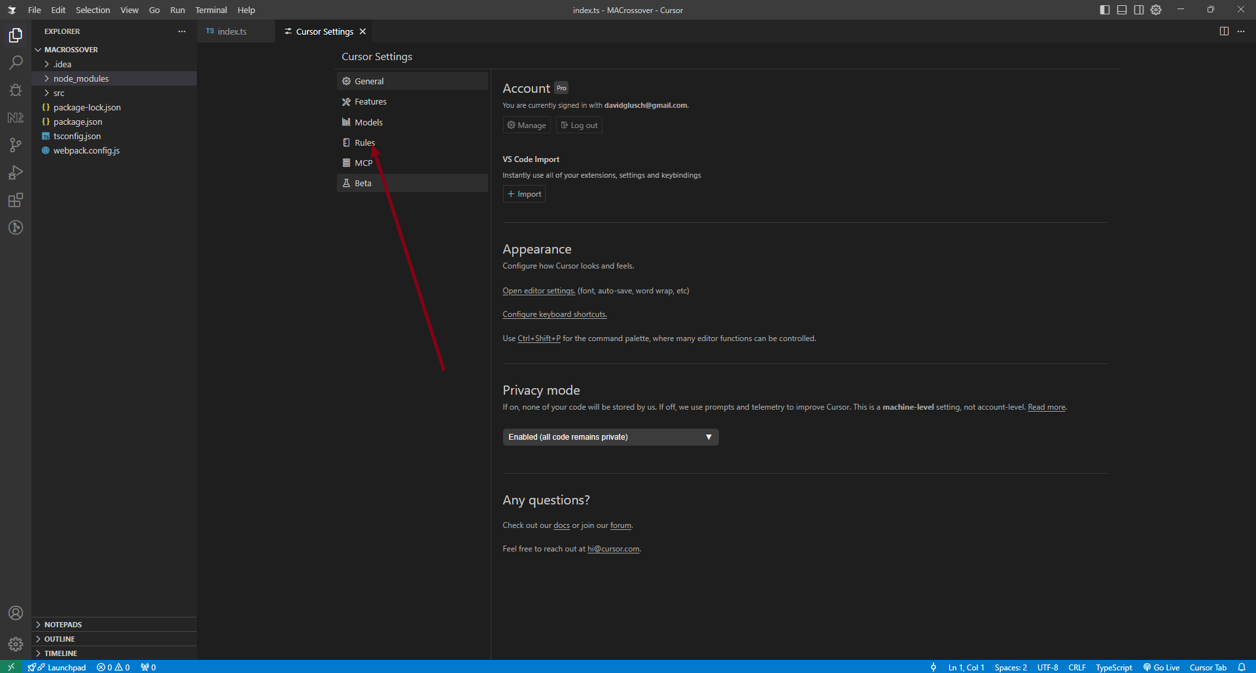The image size is (1256, 673).
Task: Click the Accounts profile icon
Action: (16, 613)
